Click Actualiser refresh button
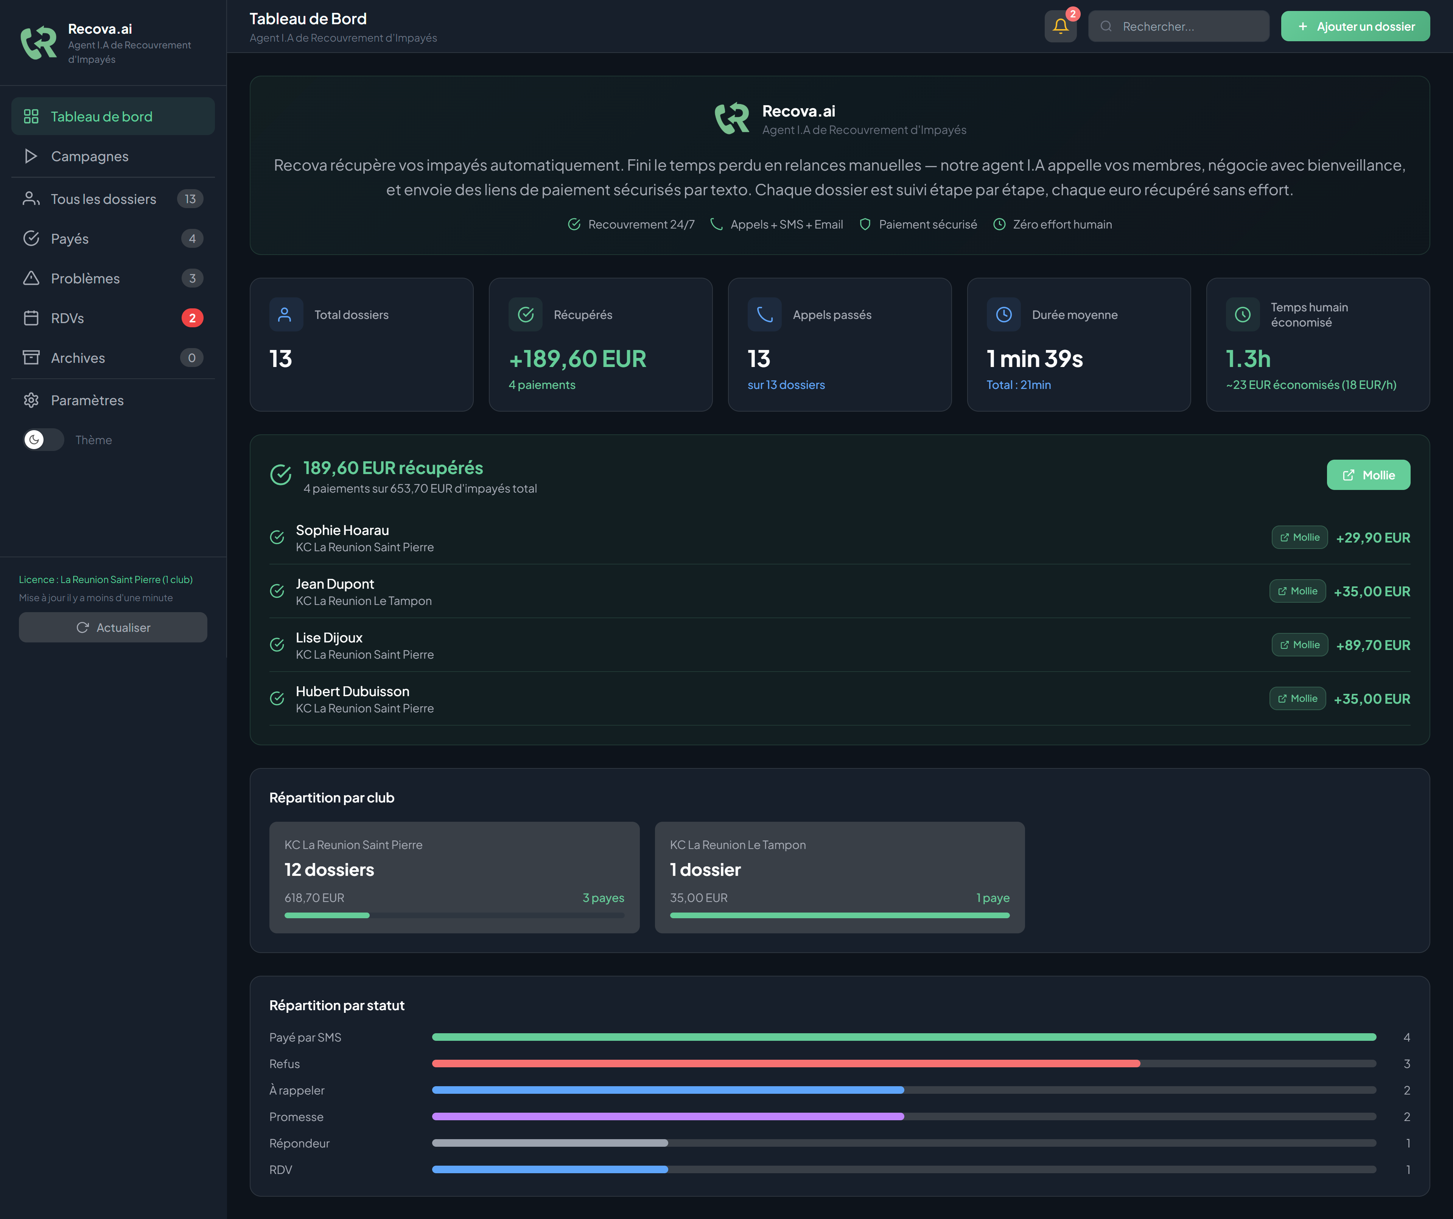This screenshot has width=1453, height=1219. click(113, 628)
